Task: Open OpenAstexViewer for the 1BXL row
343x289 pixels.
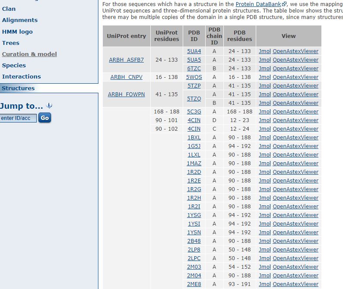Action: [295, 138]
